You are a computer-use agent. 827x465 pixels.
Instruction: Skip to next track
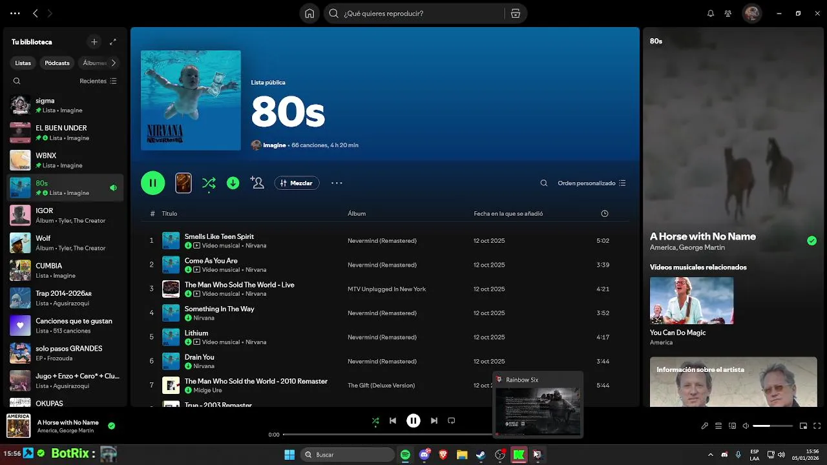click(434, 420)
